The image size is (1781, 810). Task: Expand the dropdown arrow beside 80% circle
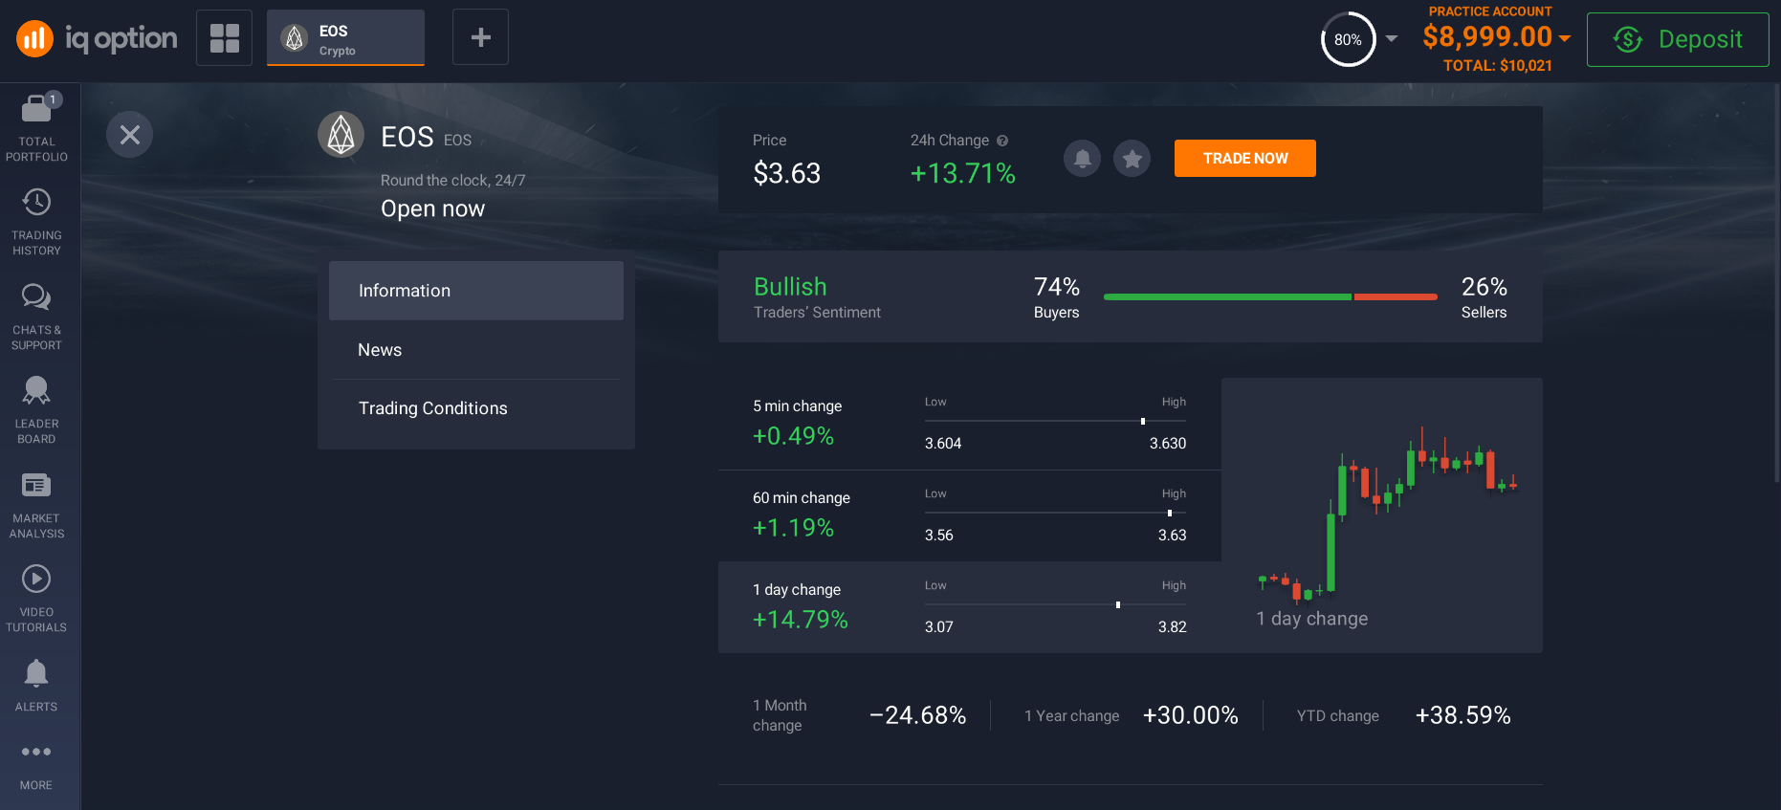coord(1392,39)
